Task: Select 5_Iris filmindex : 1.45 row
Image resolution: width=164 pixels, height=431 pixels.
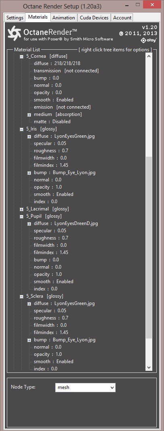Action: pos(51,165)
